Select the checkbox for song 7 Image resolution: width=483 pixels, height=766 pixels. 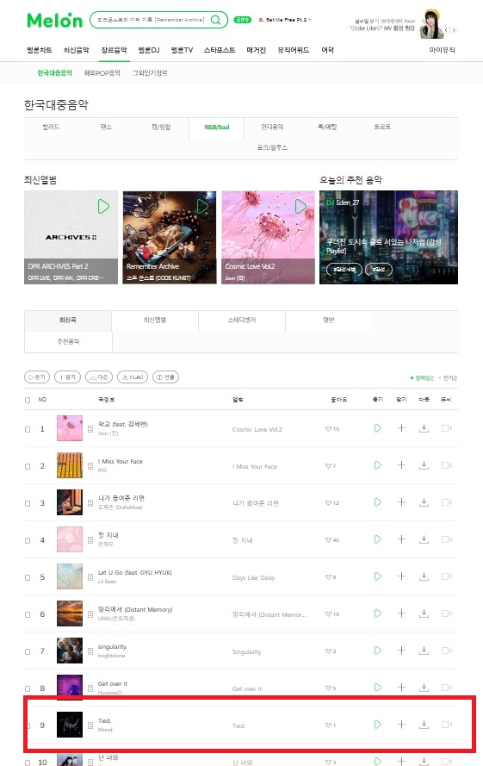pos(28,651)
